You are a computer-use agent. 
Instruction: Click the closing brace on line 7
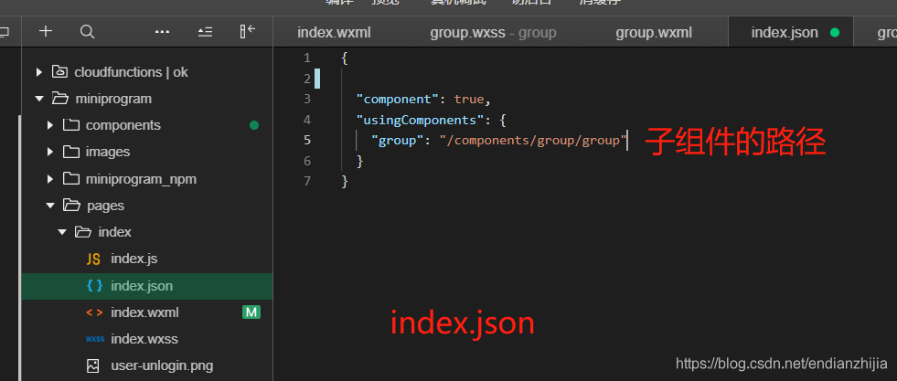coord(345,182)
